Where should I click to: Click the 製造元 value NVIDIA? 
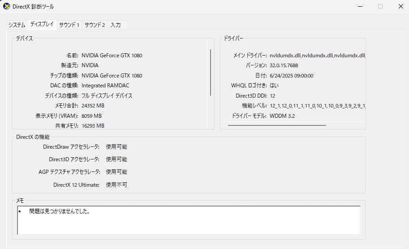90,65
